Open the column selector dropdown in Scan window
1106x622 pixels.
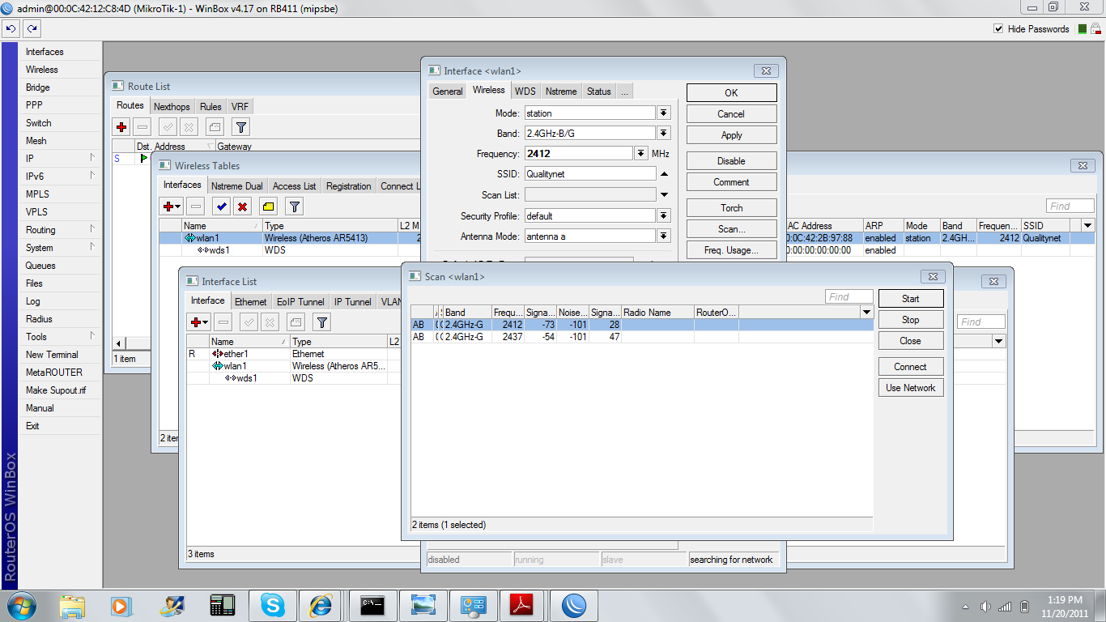click(866, 313)
